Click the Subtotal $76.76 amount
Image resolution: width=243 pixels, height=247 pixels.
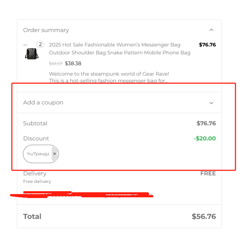(x=206, y=123)
